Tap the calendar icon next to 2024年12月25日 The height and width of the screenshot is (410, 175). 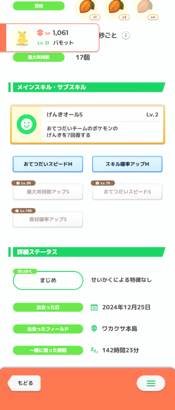click(x=94, y=307)
